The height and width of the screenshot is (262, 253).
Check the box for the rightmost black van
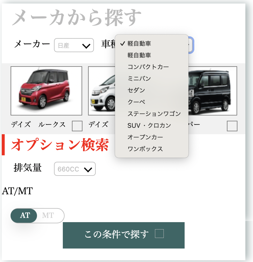232,126
